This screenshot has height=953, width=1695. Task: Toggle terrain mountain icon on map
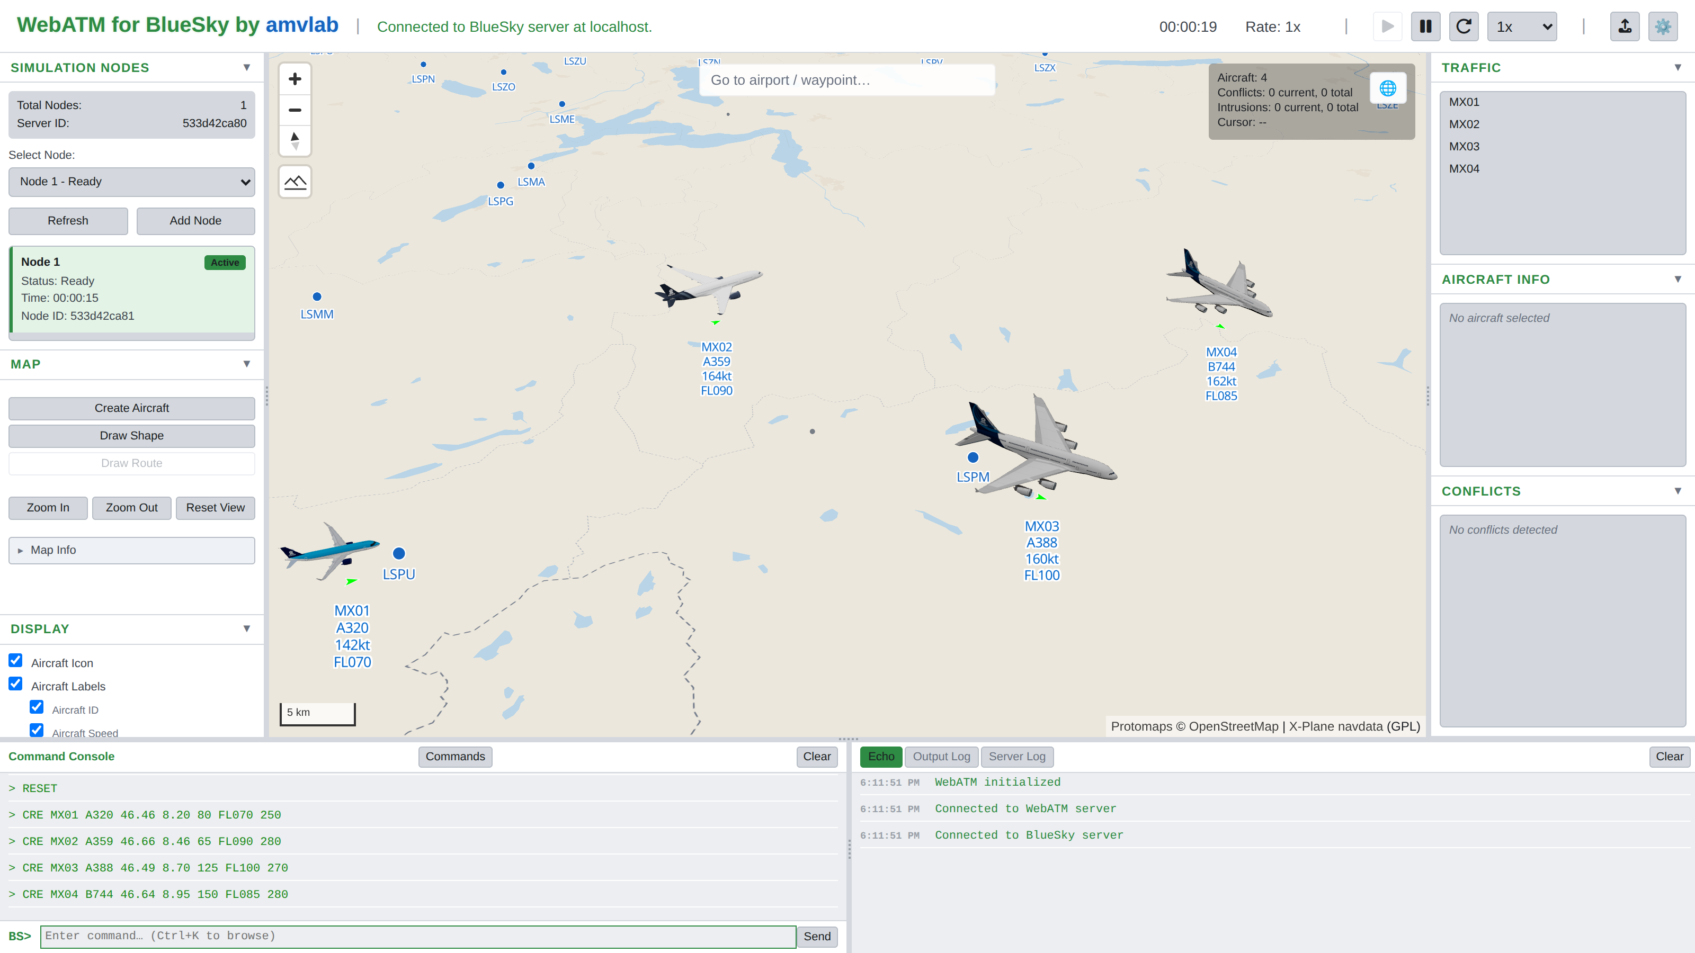tap(295, 182)
